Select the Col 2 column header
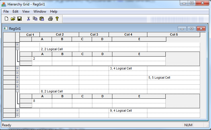Screen dimensions: 211x130 [x=59, y=35]
